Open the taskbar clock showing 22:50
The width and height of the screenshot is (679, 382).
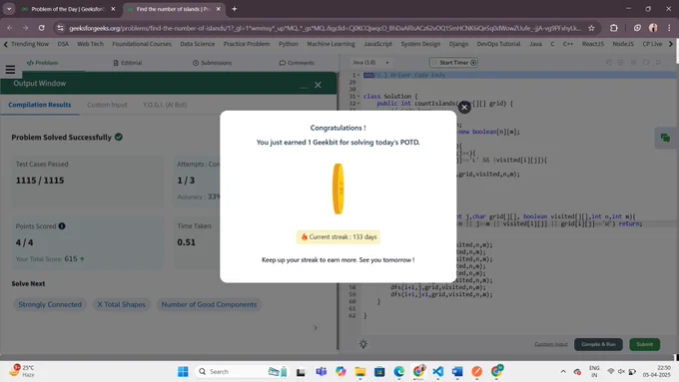point(656,371)
